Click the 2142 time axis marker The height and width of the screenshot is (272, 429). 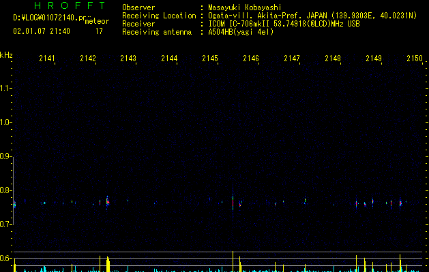point(88,58)
